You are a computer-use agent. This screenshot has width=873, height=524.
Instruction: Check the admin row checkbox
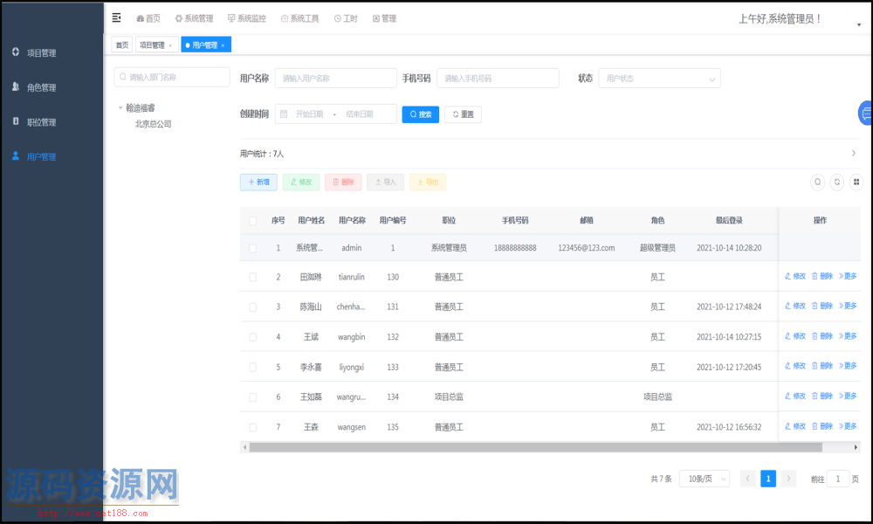tap(253, 248)
